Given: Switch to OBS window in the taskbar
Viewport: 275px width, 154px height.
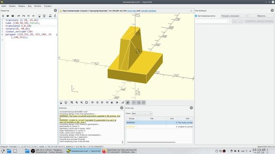Looking at the screenshot, I should click(47, 151).
